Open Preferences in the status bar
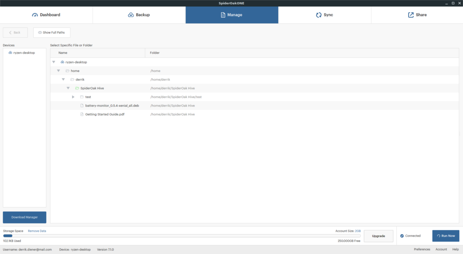463x254 pixels. coord(422,249)
